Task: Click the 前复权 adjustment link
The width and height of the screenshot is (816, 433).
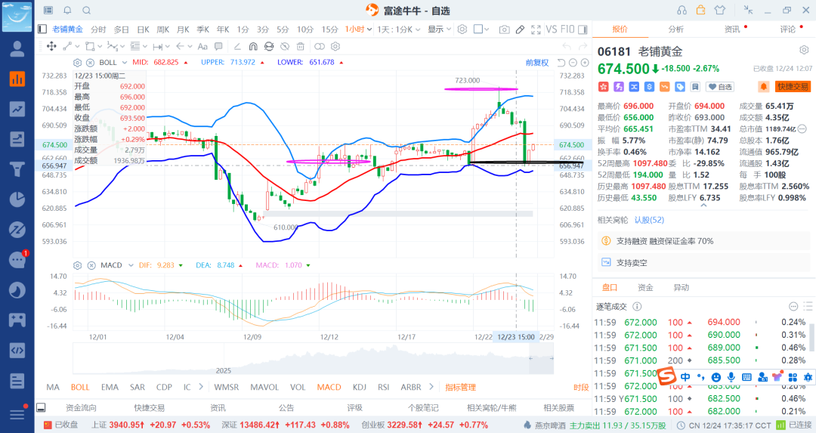Action: click(537, 63)
